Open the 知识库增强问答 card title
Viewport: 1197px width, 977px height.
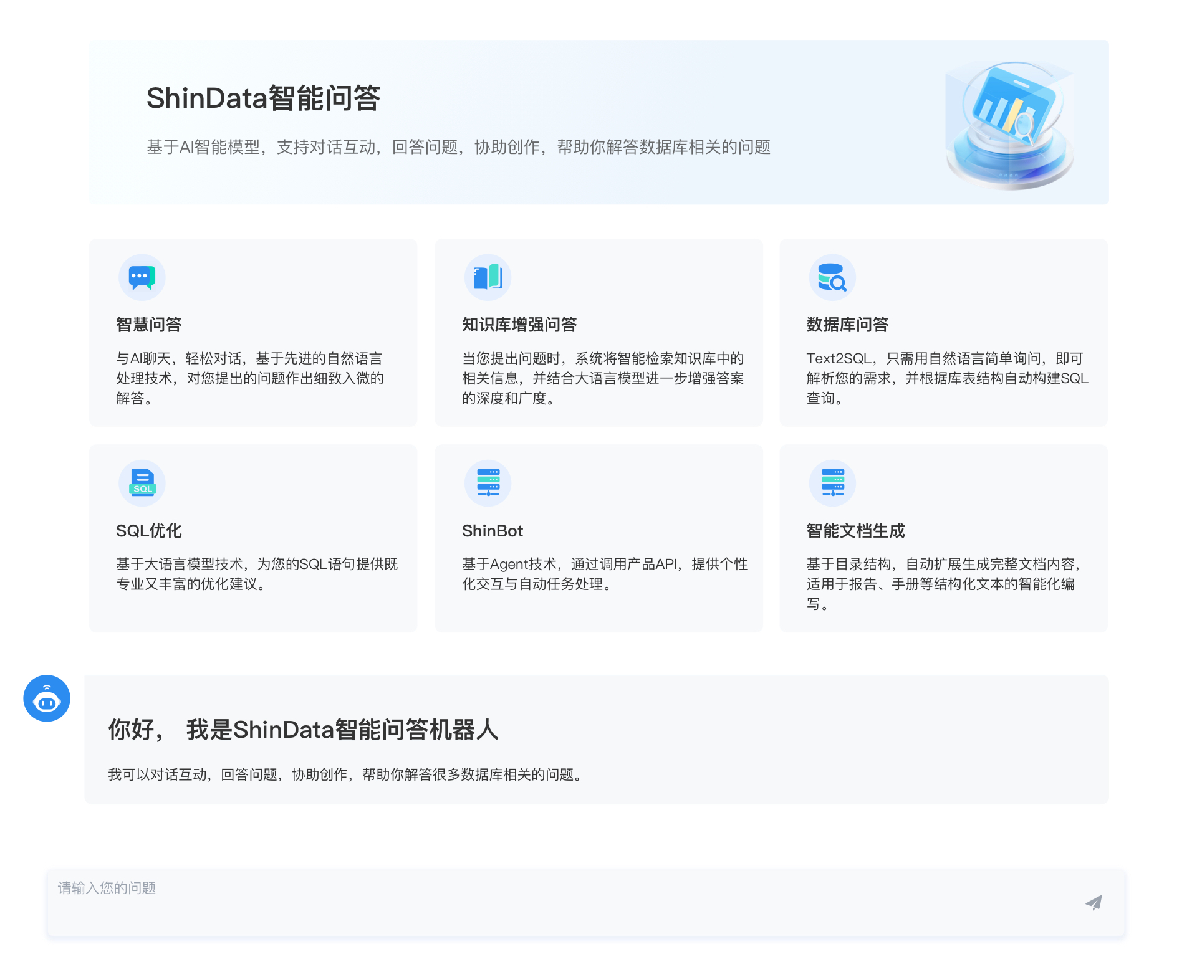point(519,325)
